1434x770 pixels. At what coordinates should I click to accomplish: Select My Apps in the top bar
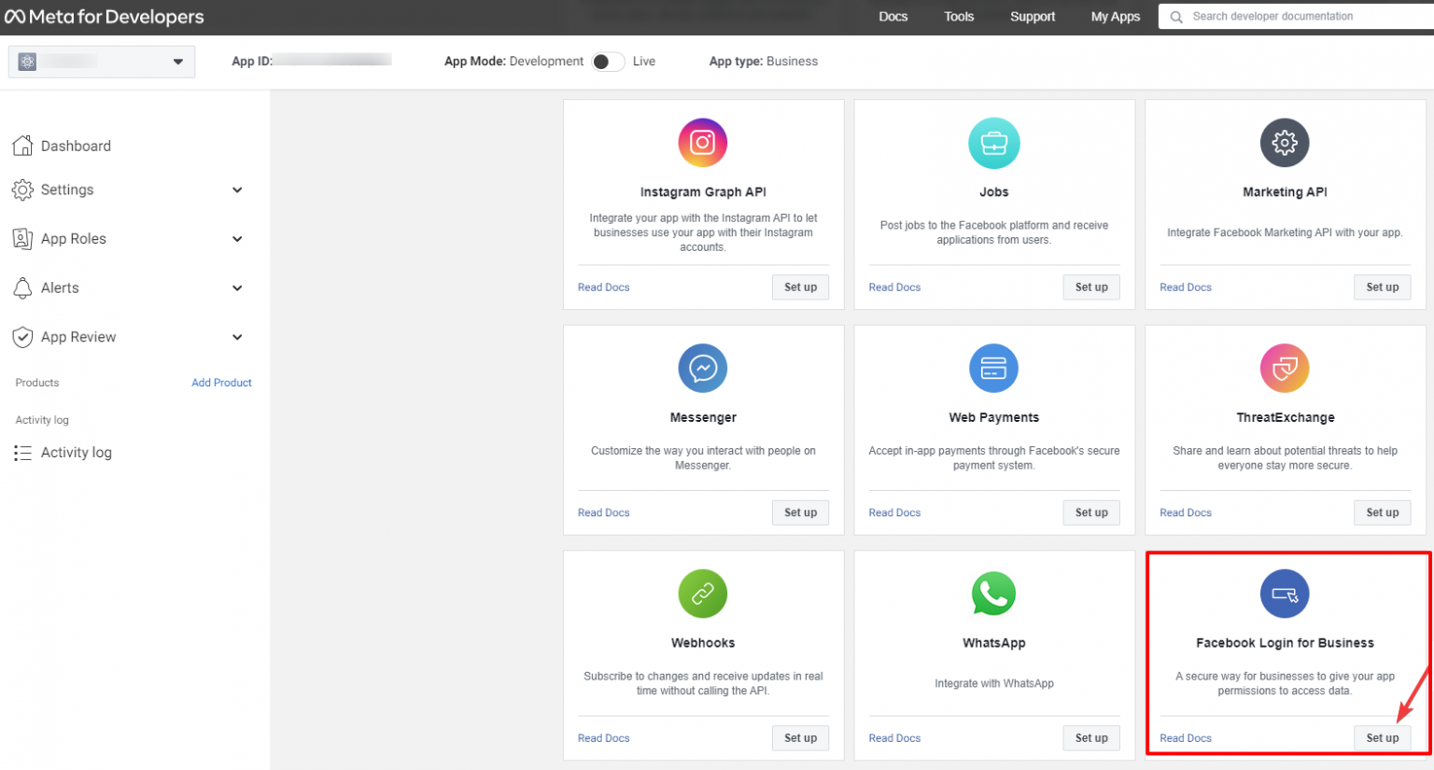click(x=1115, y=16)
